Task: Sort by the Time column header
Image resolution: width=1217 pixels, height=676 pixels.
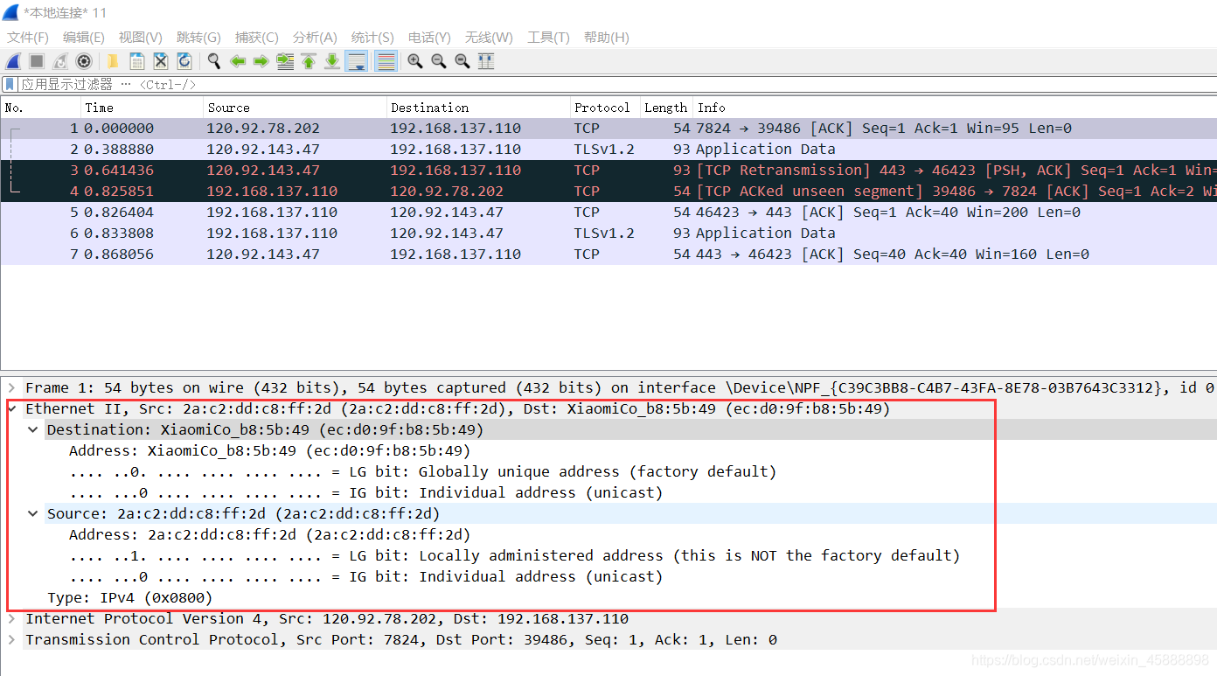Action: [x=143, y=108]
